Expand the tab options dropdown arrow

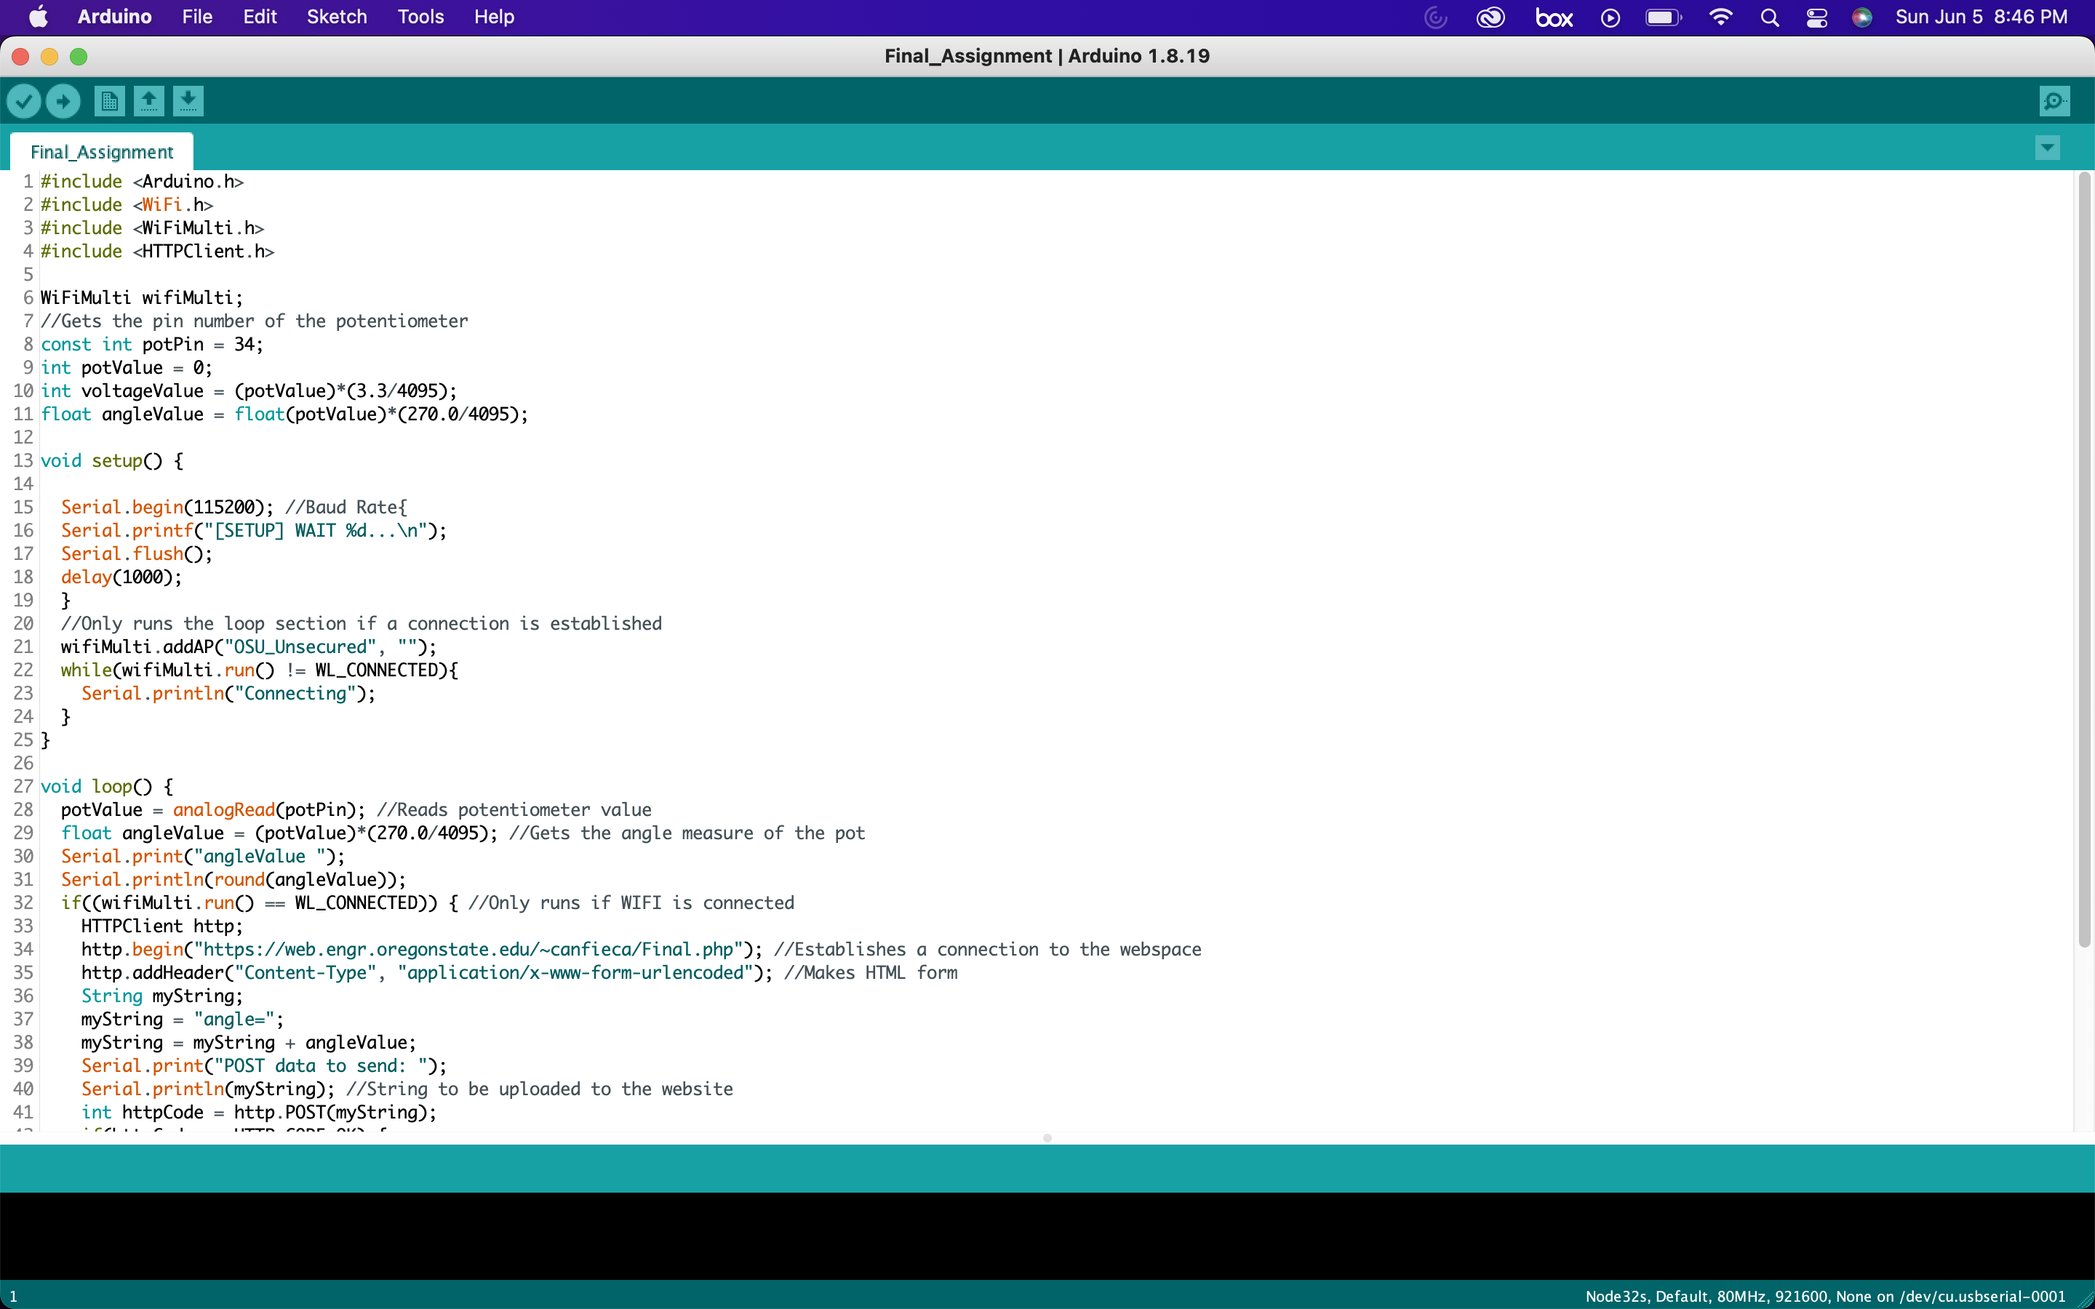point(2048,147)
